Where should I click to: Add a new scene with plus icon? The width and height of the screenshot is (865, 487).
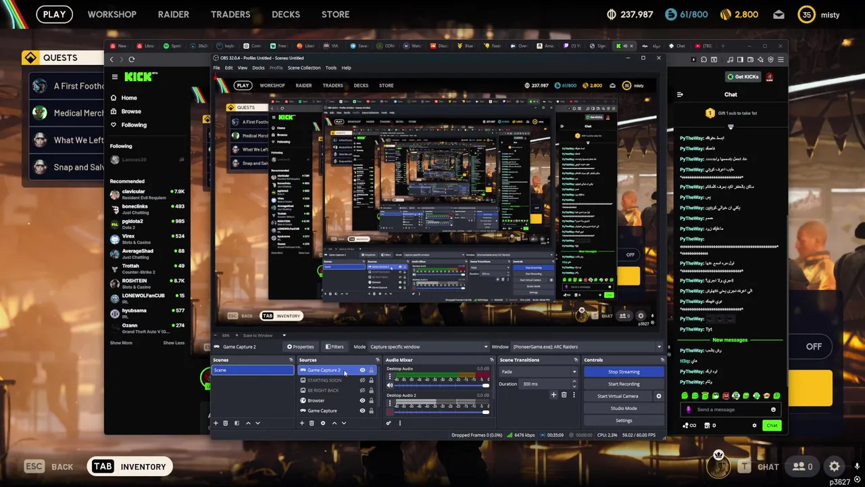click(x=216, y=423)
